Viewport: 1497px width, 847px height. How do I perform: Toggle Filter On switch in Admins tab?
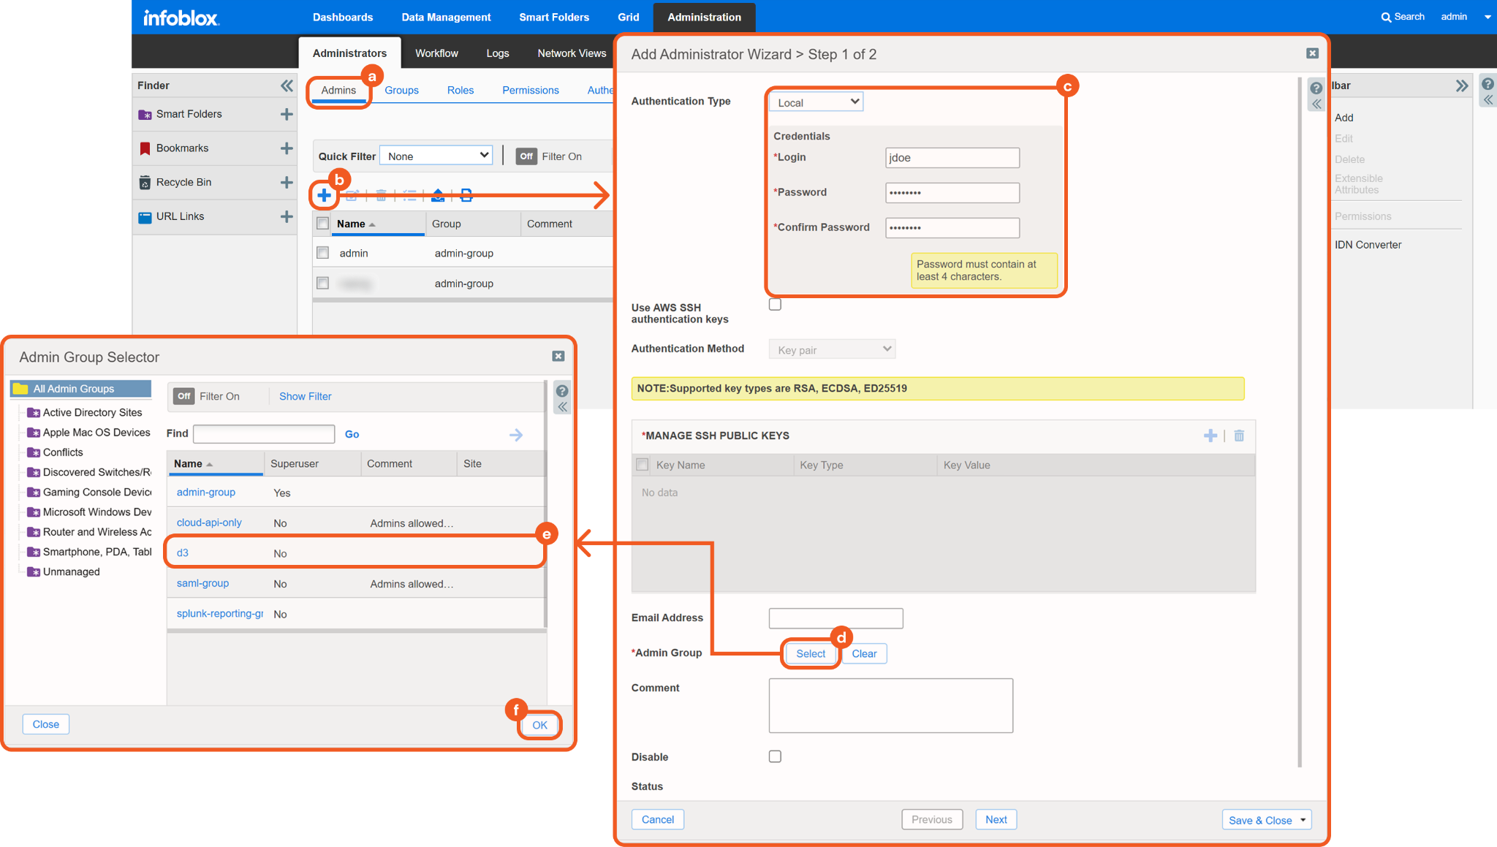[526, 156]
